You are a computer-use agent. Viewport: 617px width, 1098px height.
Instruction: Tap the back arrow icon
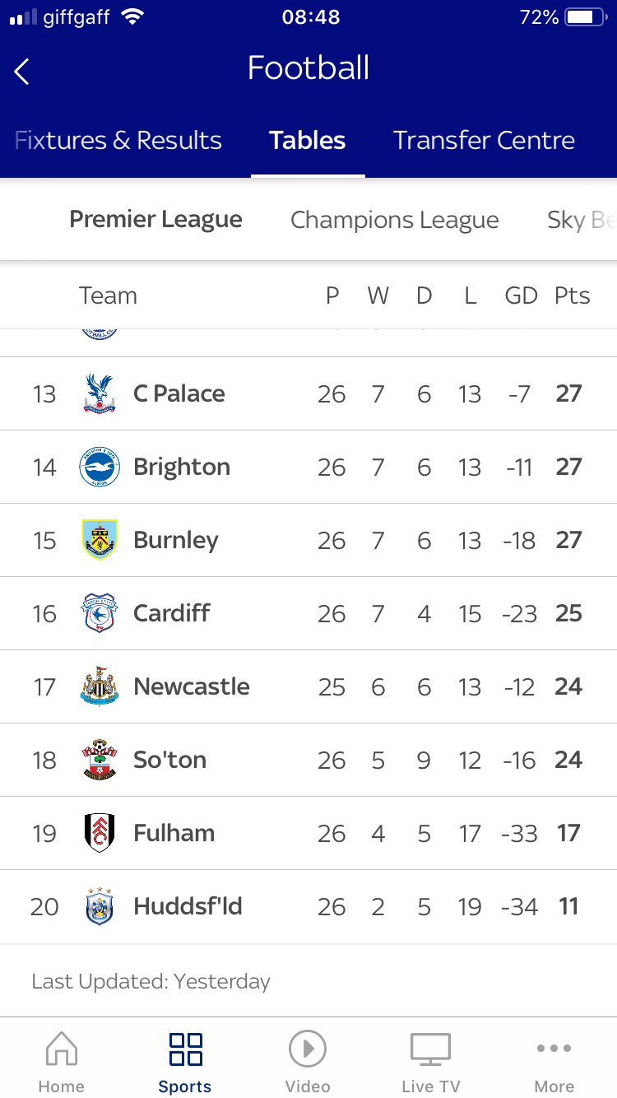point(22,72)
